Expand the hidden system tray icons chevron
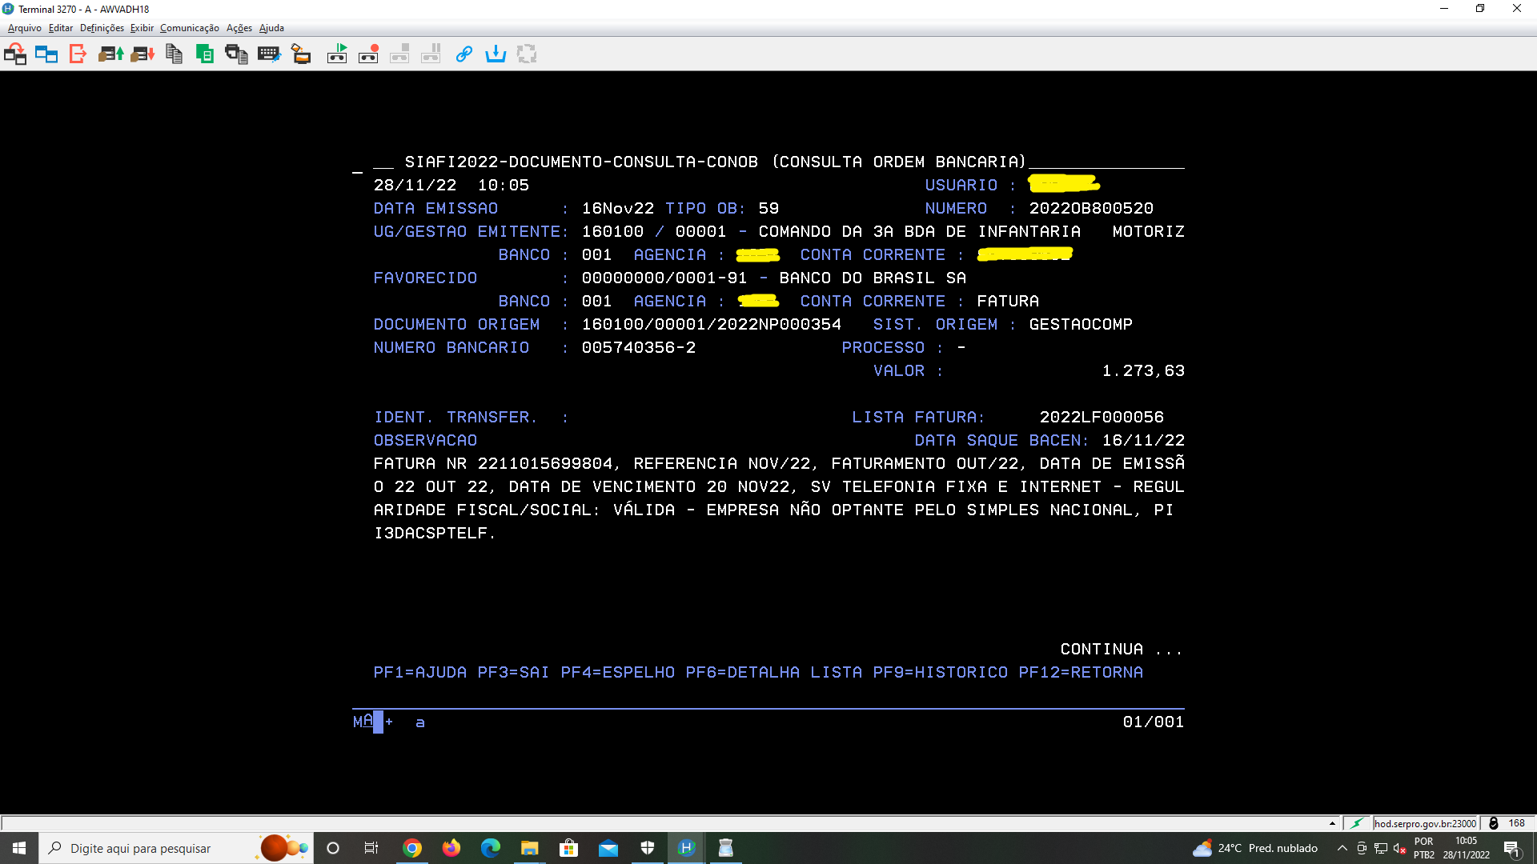 1342,848
